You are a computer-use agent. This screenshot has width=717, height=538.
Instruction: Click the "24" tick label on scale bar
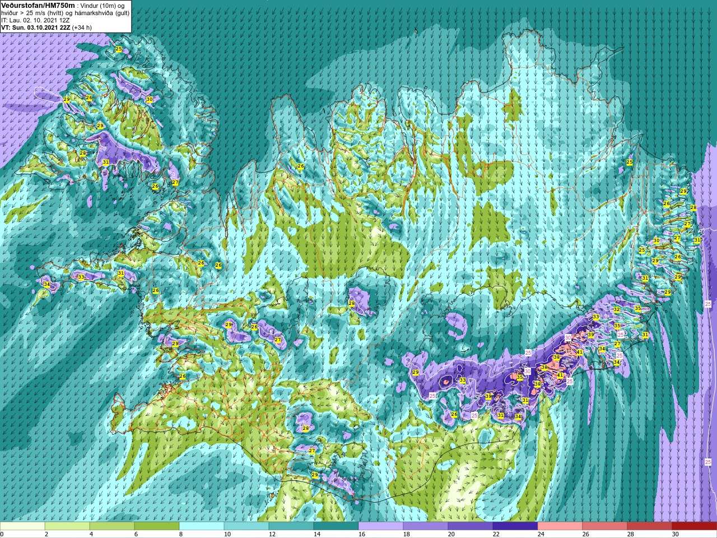[x=540, y=534]
